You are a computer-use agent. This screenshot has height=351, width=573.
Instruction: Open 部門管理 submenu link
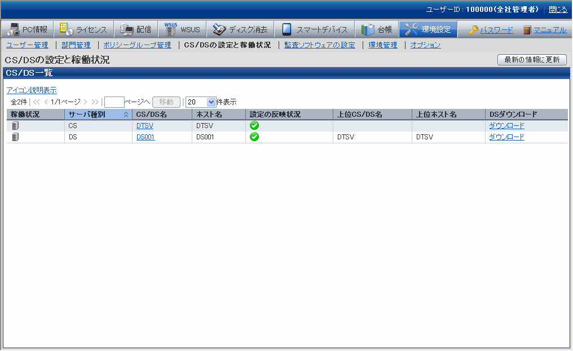click(76, 45)
